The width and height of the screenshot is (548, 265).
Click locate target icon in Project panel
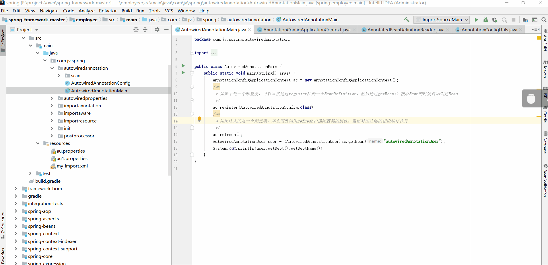point(136,30)
